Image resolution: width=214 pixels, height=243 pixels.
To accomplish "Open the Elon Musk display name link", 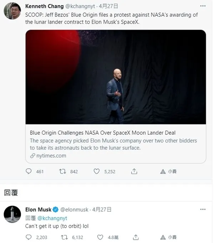I will 38,210.
